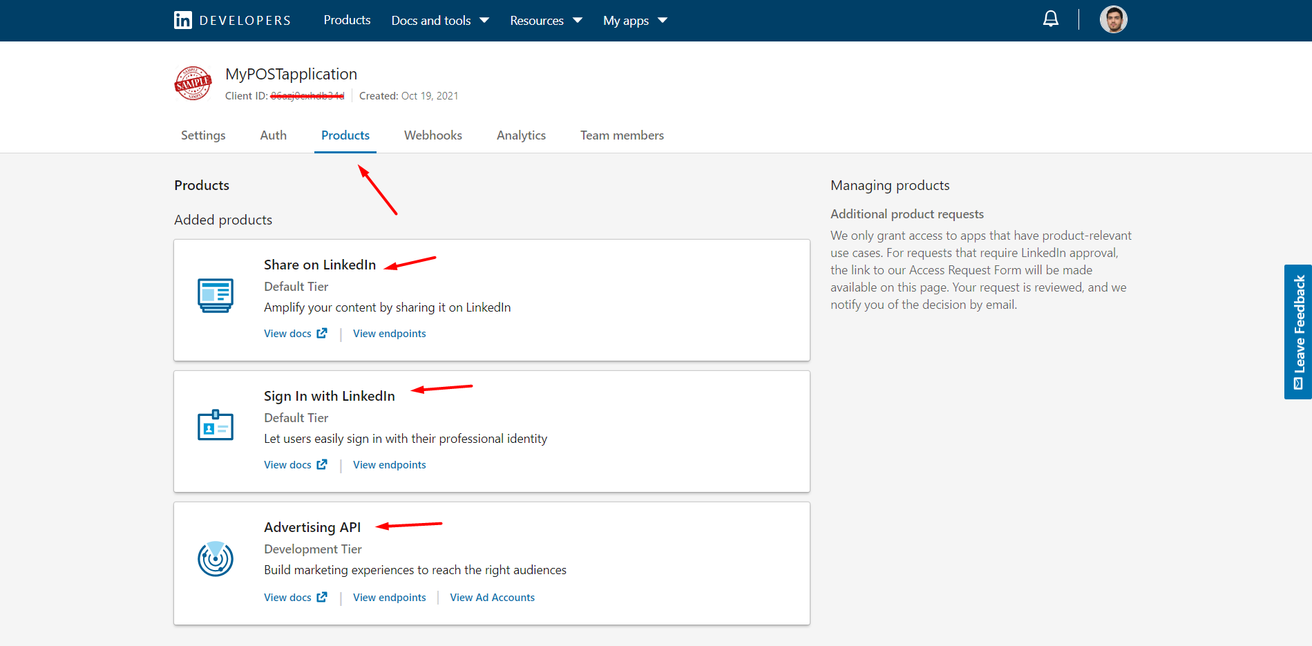Open View docs for Share on LinkedIn

pos(287,333)
